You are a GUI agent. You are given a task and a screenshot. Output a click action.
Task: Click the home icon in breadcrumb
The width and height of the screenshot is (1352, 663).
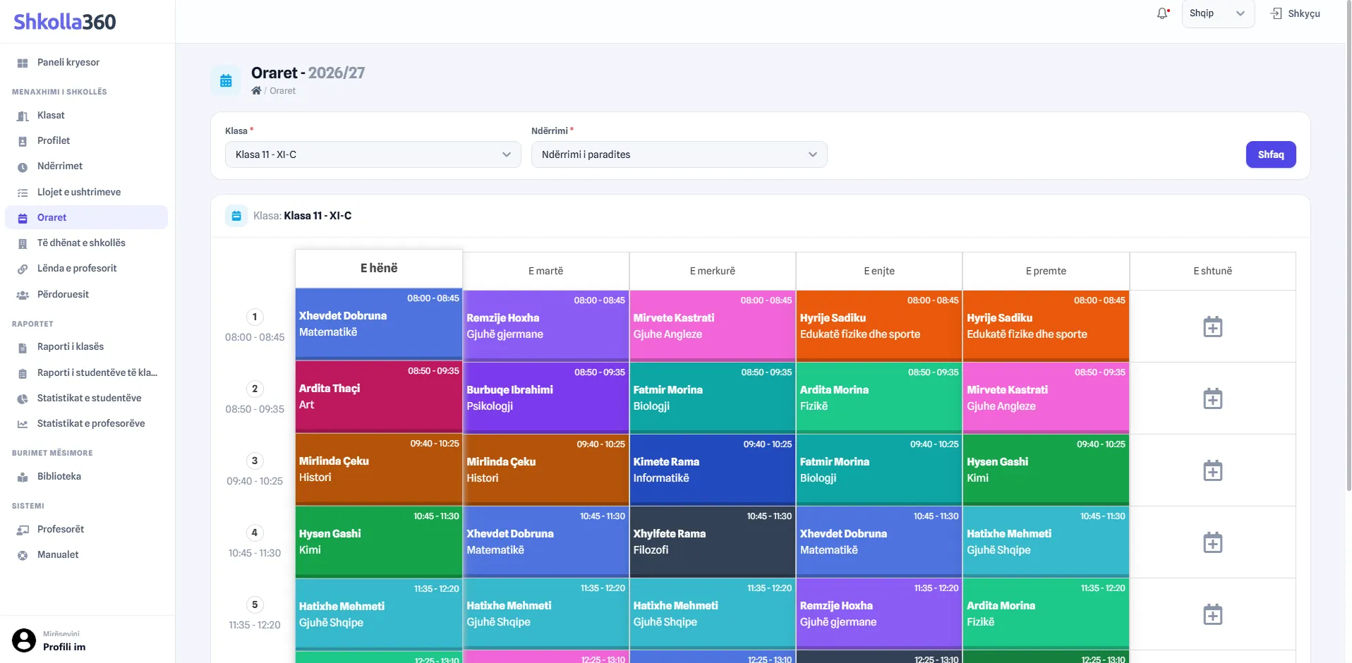tap(256, 90)
